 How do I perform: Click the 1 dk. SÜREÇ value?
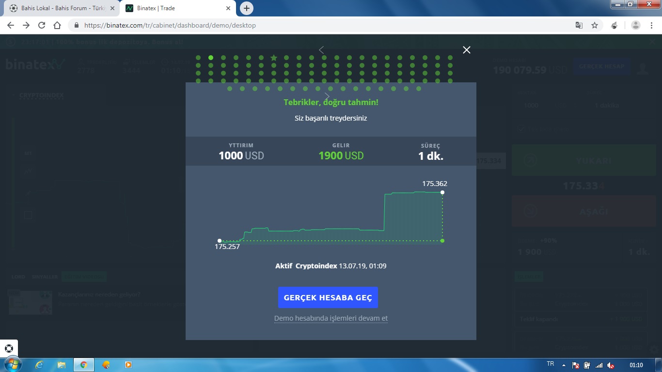tap(431, 155)
